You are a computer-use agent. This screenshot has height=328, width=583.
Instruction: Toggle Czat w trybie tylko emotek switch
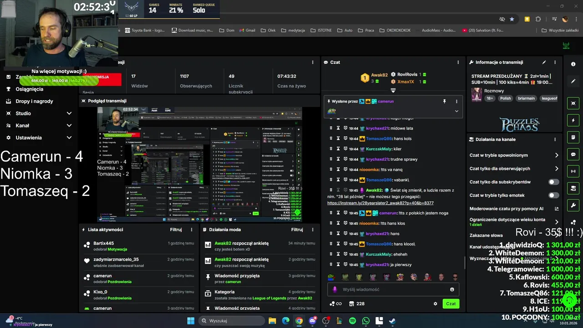553,195
